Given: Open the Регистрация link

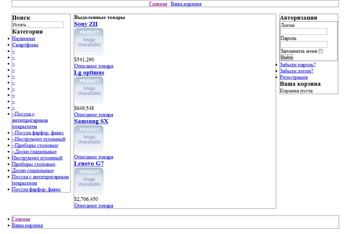Looking at the screenshot, I should tap(293, 78).
